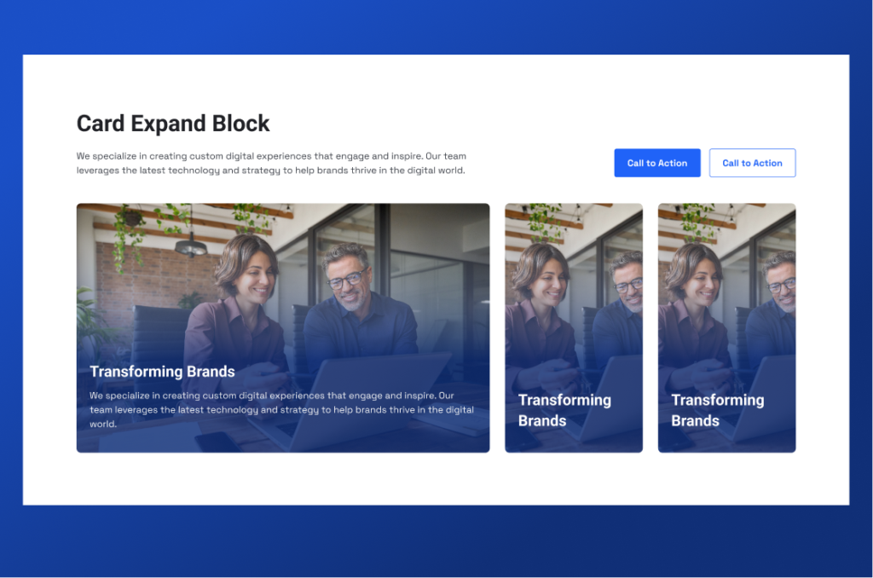873x578 pixels.
Task: Click the hanging plant in the middle card
Action: tap(543, 221)
